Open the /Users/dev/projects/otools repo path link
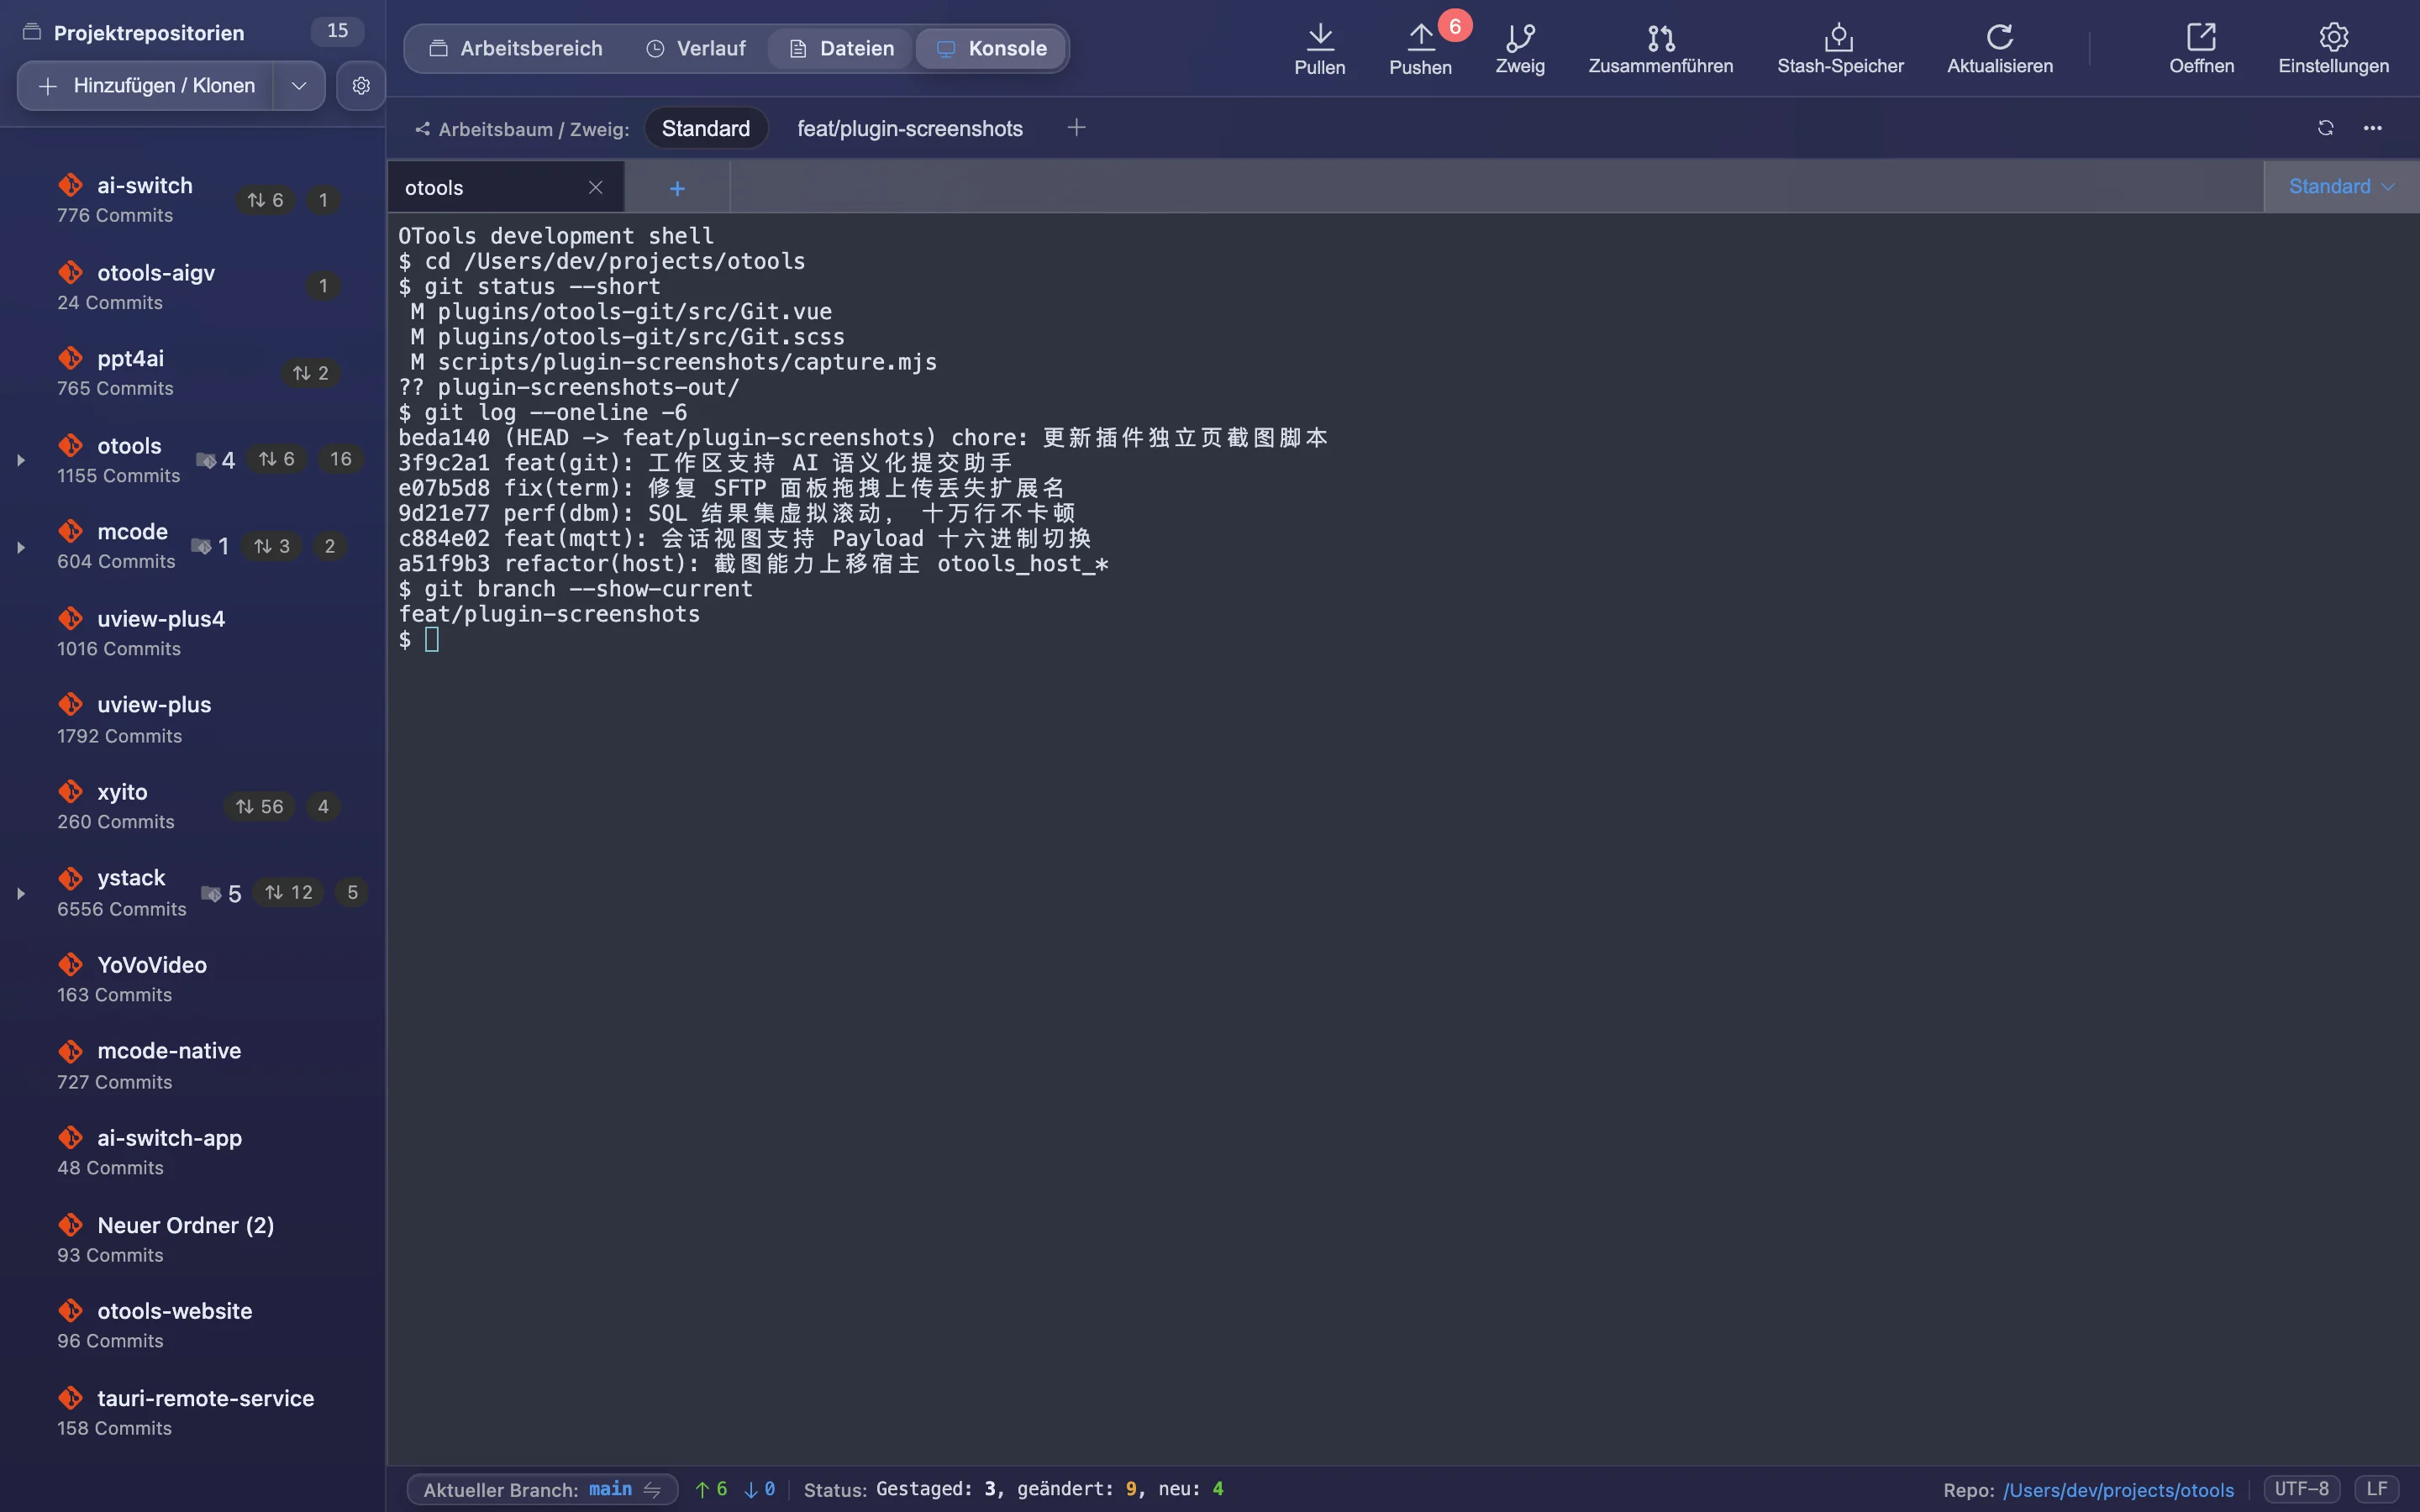 [2118, 1490]
